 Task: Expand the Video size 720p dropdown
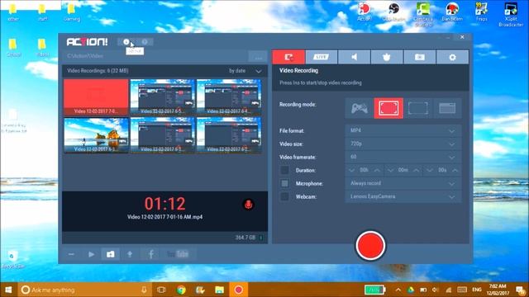(403, 144)
